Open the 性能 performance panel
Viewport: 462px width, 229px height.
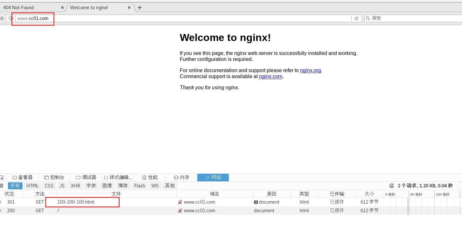(150, 178)
